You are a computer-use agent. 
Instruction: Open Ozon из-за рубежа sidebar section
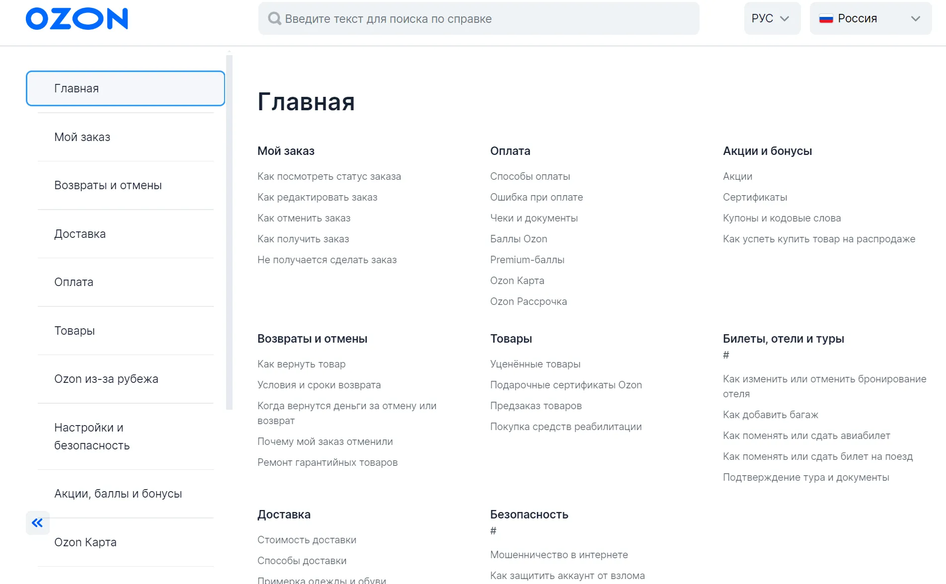pyautogui.click(x=106, y=379)
